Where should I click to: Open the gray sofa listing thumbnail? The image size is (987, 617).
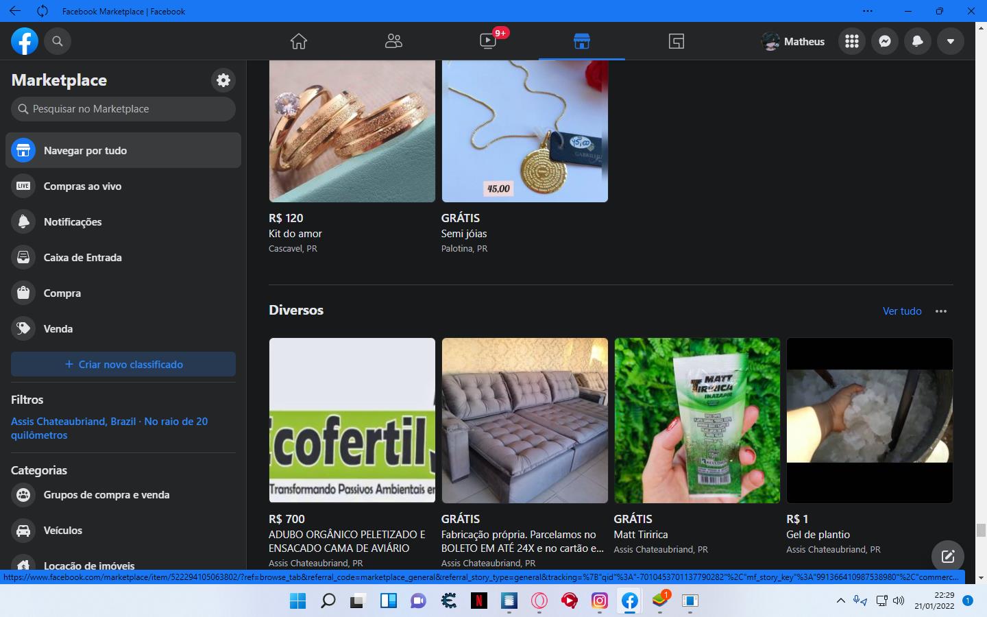(525, 420)
